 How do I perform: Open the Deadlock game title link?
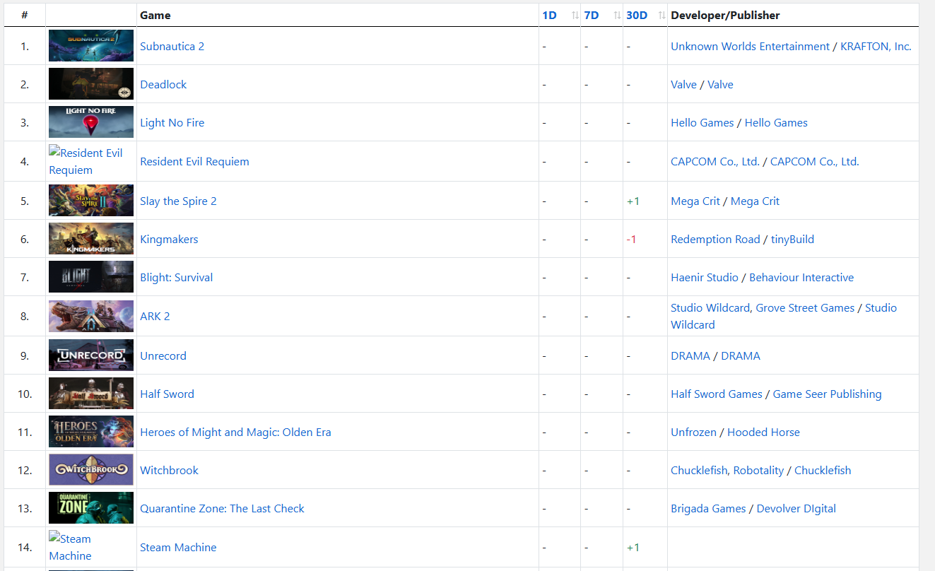click(163, 85)
